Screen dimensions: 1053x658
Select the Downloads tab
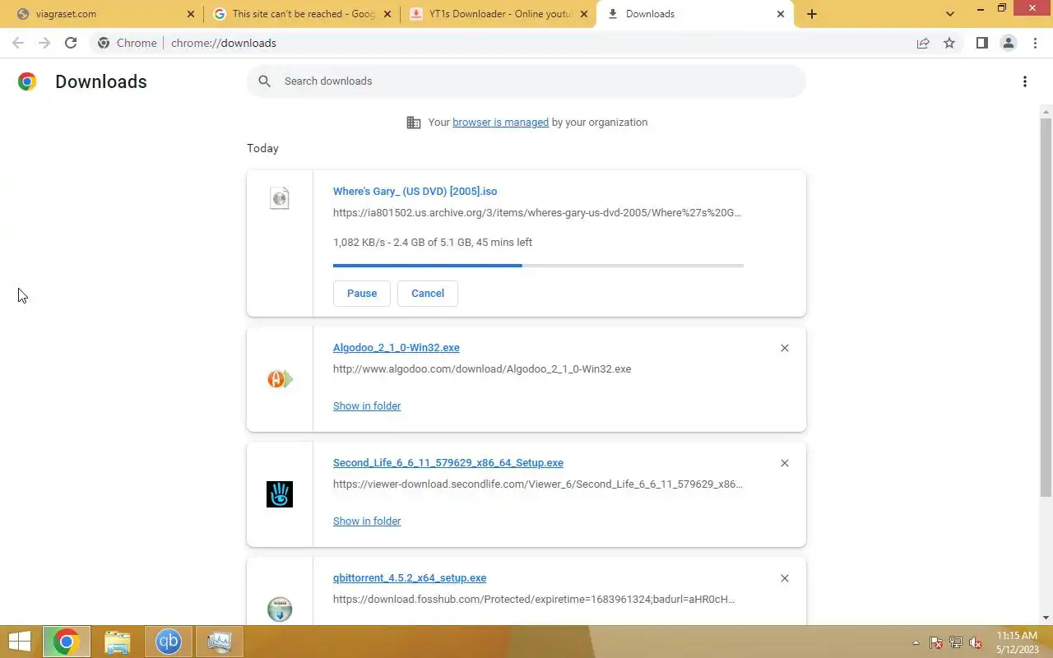coord(695,14)
